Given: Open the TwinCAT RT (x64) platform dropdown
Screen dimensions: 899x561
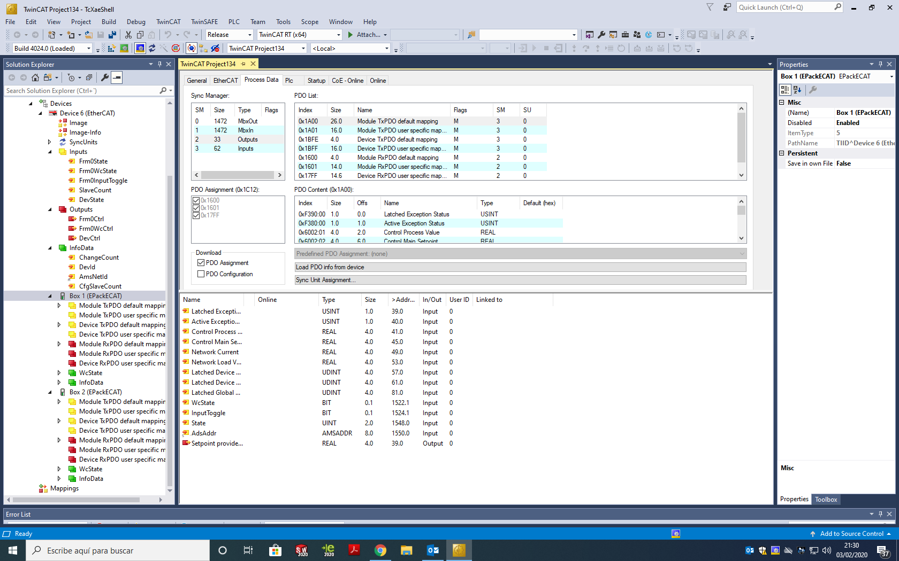Looking at the screenshot, I should (x=300, y=35).
